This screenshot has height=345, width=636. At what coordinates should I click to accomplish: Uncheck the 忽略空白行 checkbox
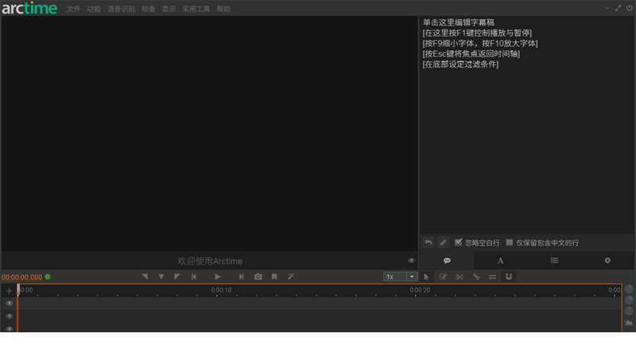tap(459, 242)
